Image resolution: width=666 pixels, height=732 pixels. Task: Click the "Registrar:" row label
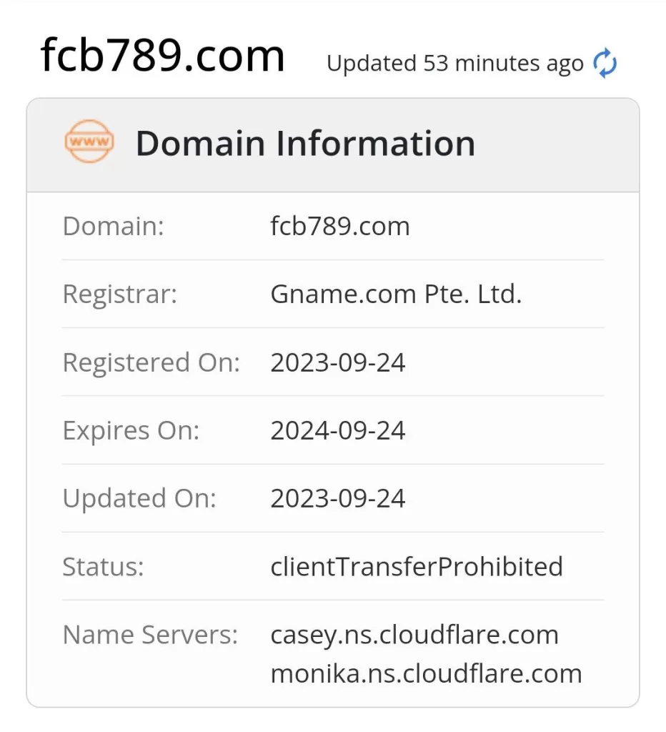(x=119, y=295)
